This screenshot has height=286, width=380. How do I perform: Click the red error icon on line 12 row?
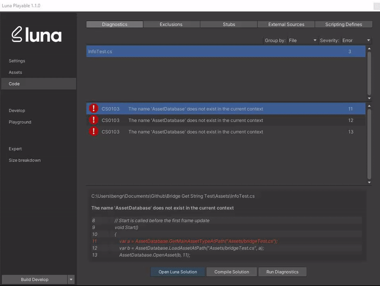[94, 120]
